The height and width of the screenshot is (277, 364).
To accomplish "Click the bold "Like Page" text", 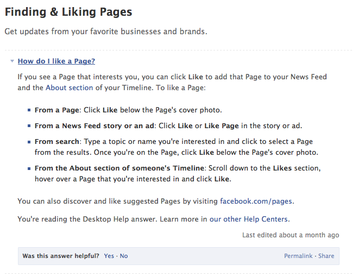I will pos(222,126).
